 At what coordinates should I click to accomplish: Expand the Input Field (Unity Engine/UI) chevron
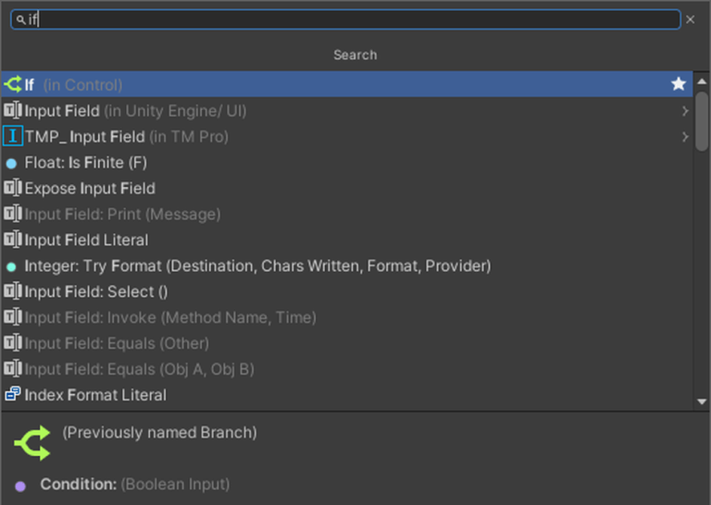[x=685, y=111]
